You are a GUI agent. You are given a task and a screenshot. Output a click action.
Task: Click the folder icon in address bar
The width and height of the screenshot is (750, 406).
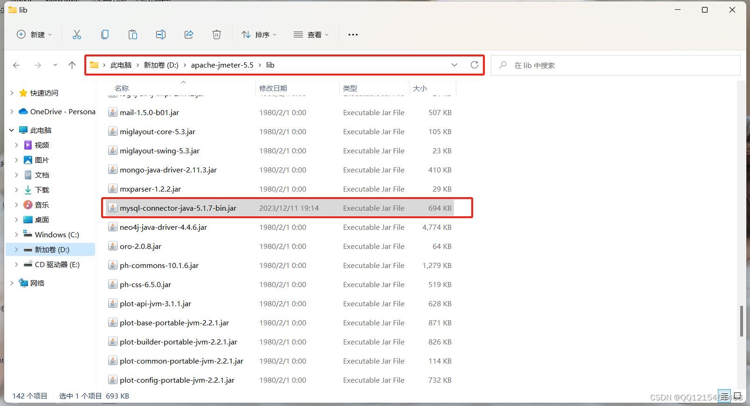click(x=94, y=65)
